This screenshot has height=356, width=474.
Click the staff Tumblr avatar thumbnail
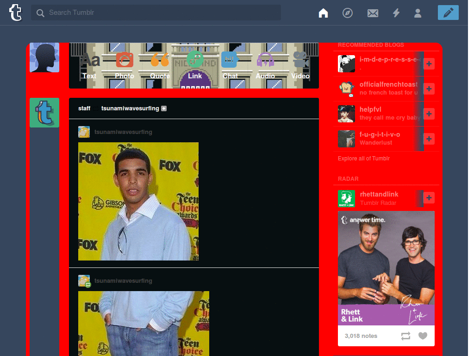(44, 113)
